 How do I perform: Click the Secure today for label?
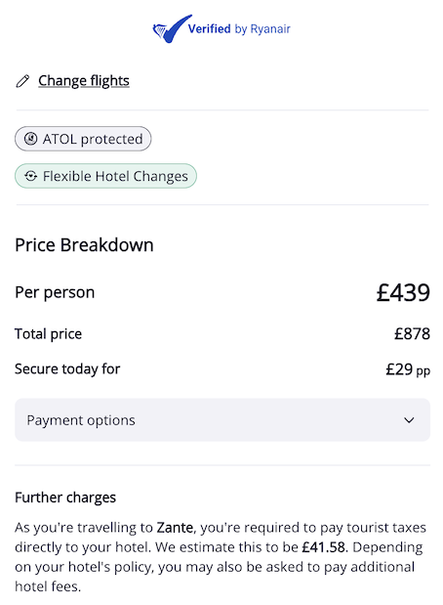coord(67,369)
